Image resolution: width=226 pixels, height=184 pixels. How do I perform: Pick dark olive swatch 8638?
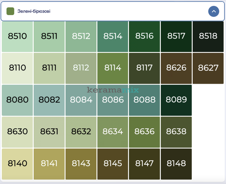tap(176, 132)
